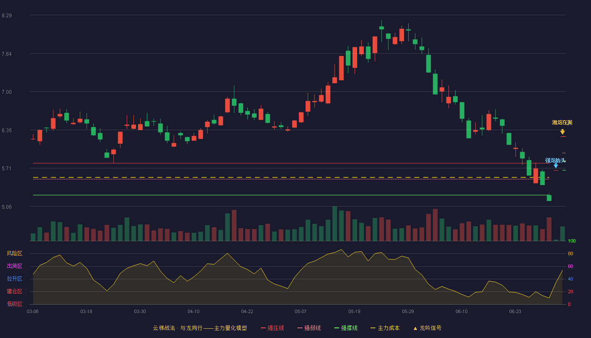Screen dimensions: 591x338
Task: Click the 05-07 date label
Action: 301,311
